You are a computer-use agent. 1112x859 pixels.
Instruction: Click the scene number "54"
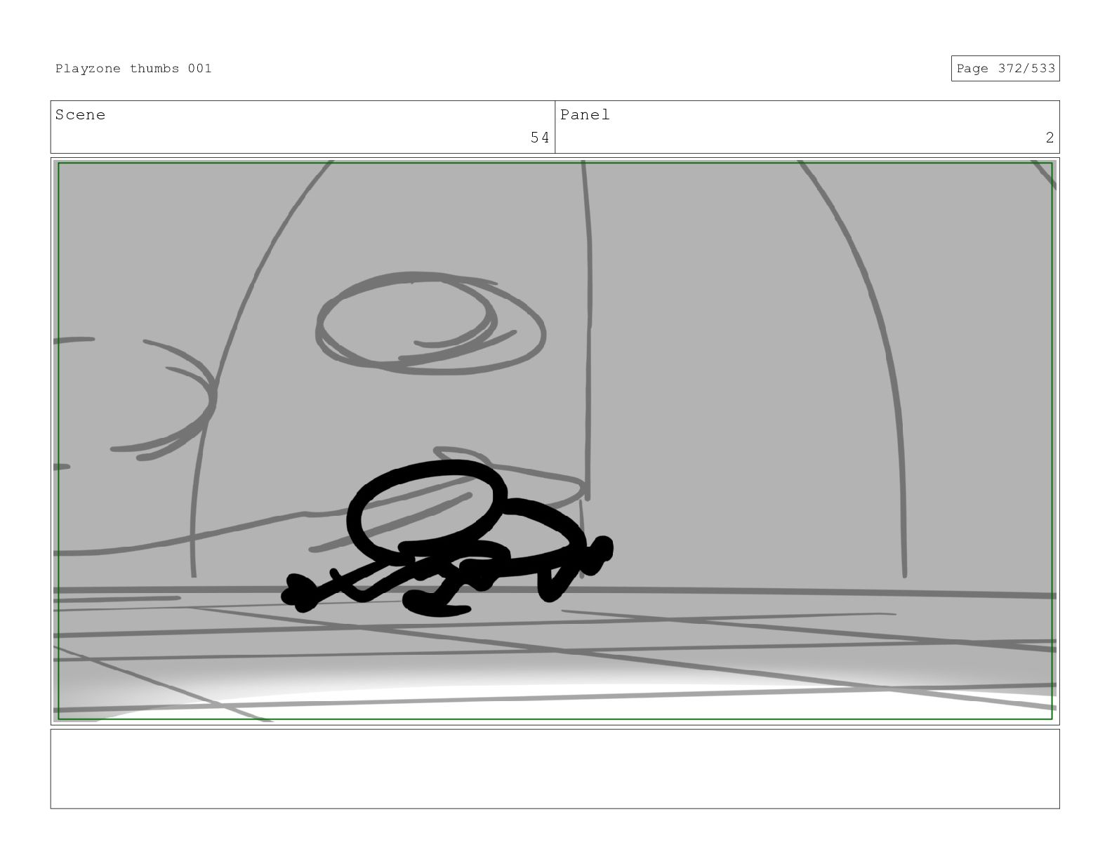540,138
